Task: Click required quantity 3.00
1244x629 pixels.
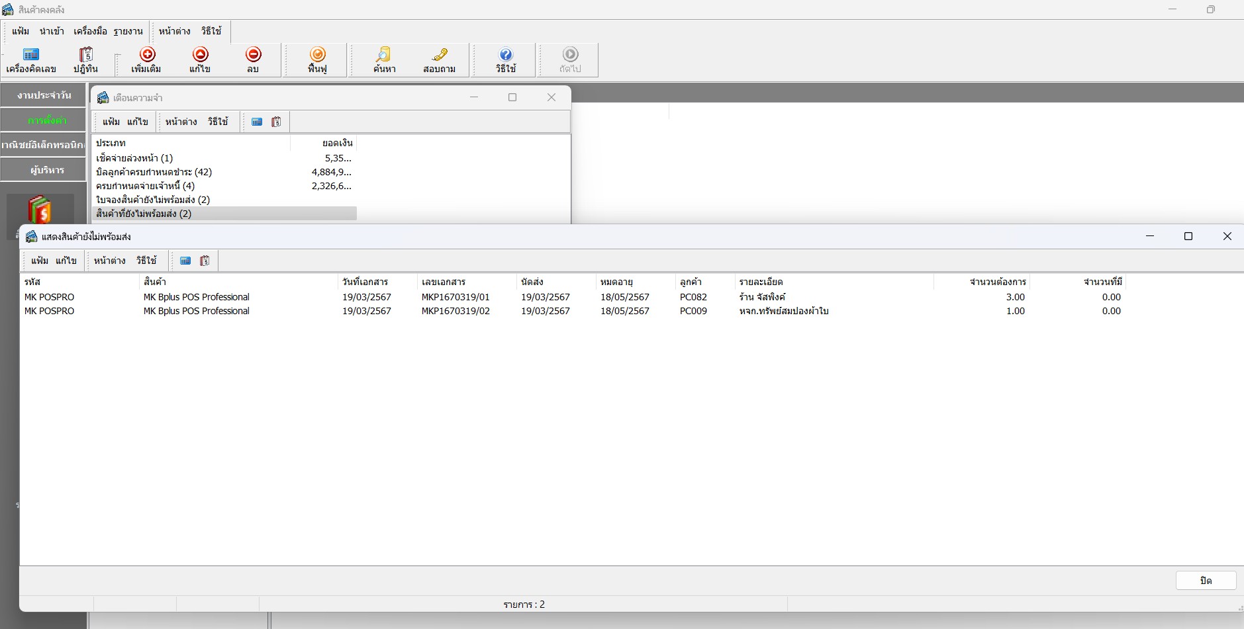Action: click(x=1015, y=297)
